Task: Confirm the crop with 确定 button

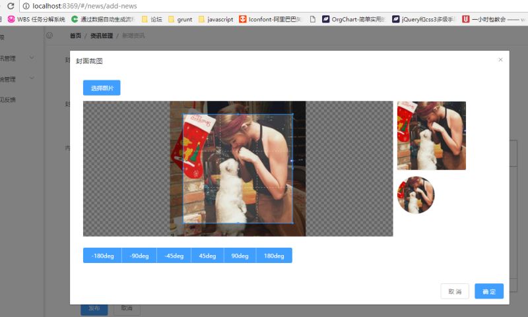Action: click(489, 291)
